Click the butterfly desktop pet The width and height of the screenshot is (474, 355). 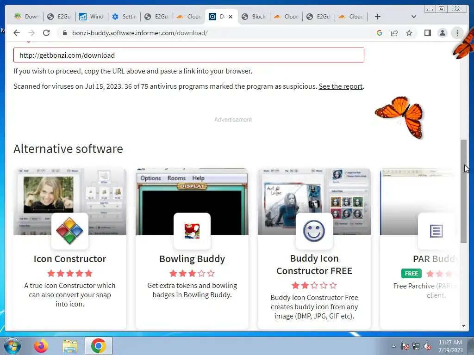(400, 117)
